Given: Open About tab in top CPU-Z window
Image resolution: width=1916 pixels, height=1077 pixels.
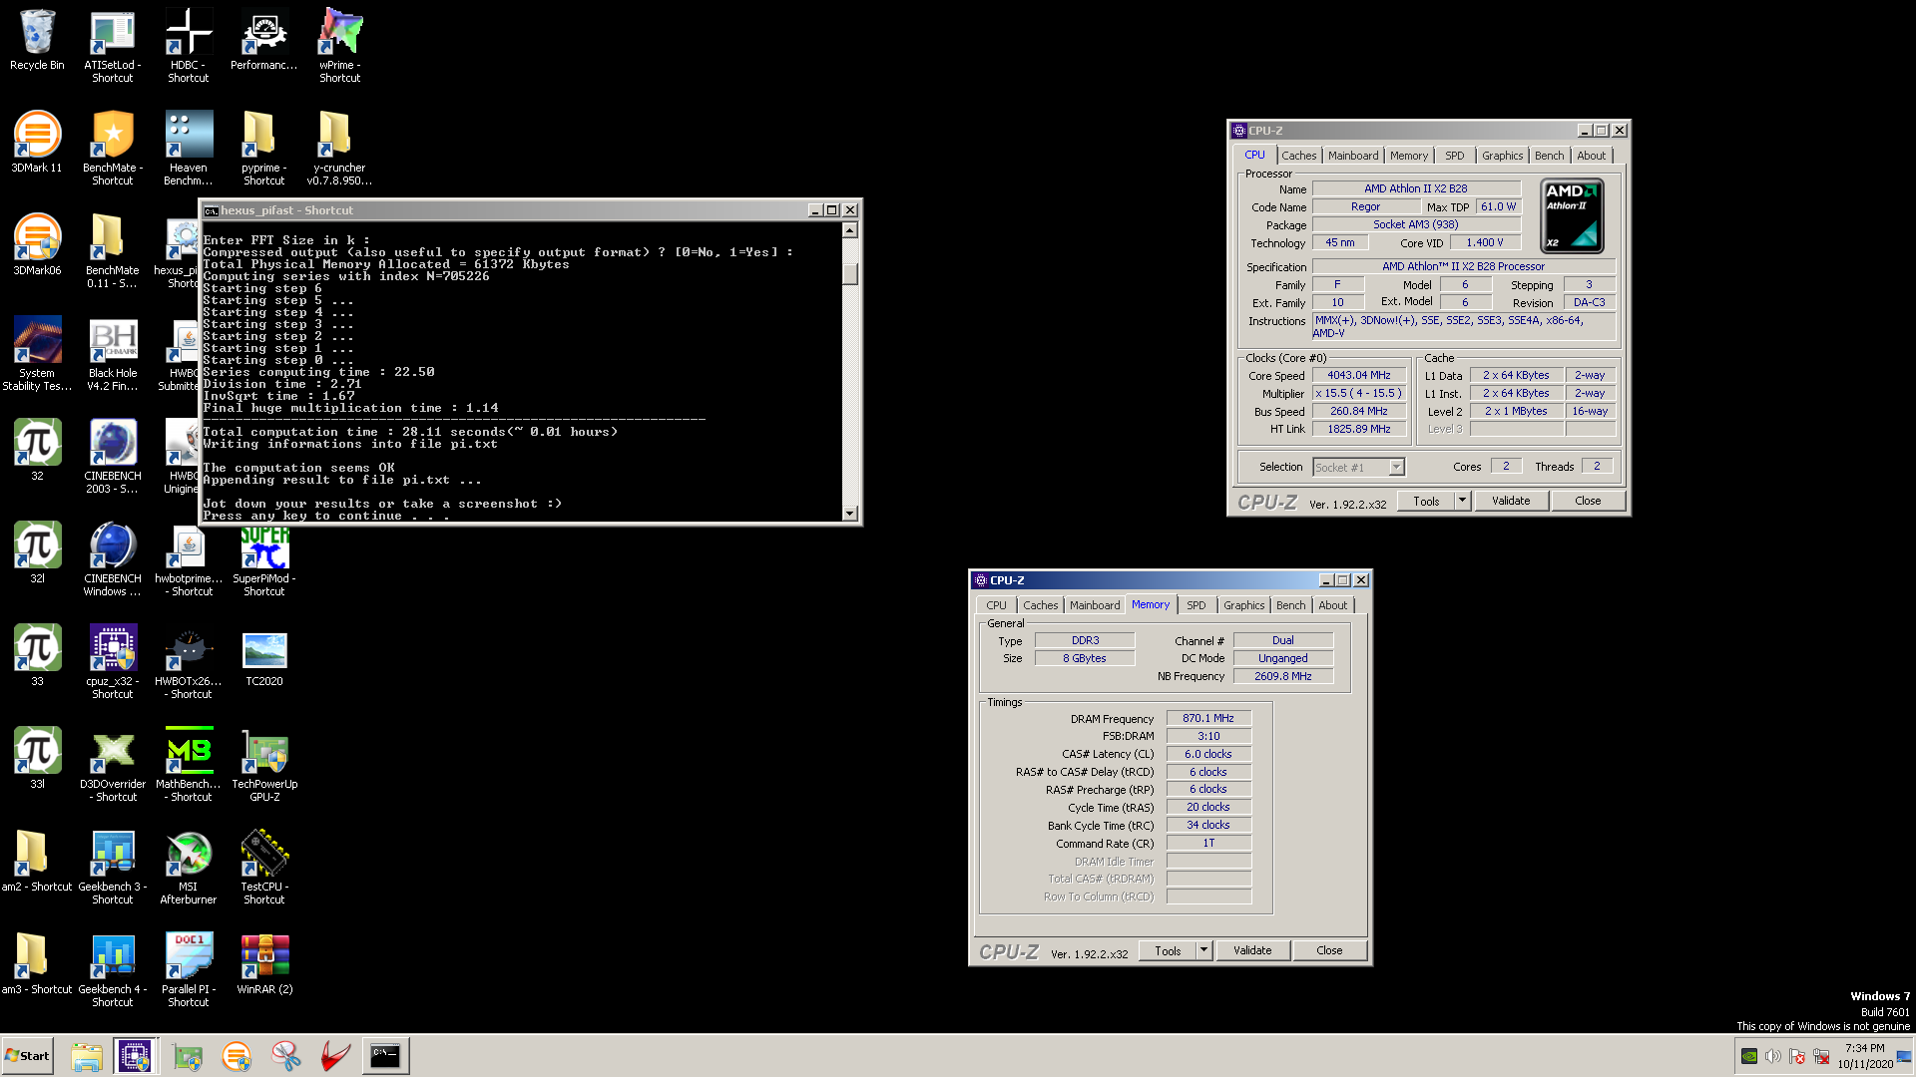Looking at the screenshot, I should click(1592, 156).
